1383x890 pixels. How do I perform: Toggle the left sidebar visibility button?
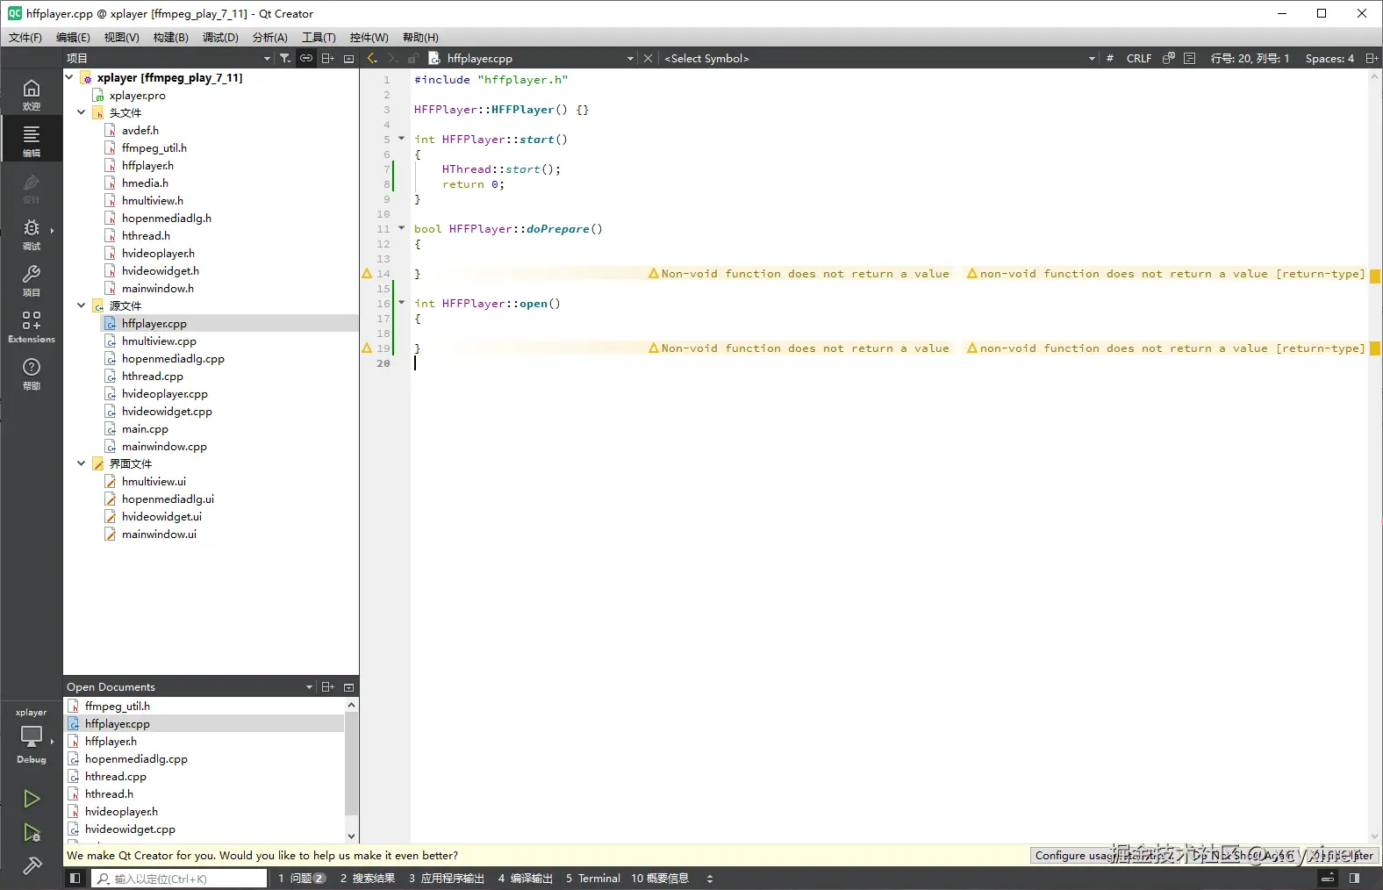75,878
